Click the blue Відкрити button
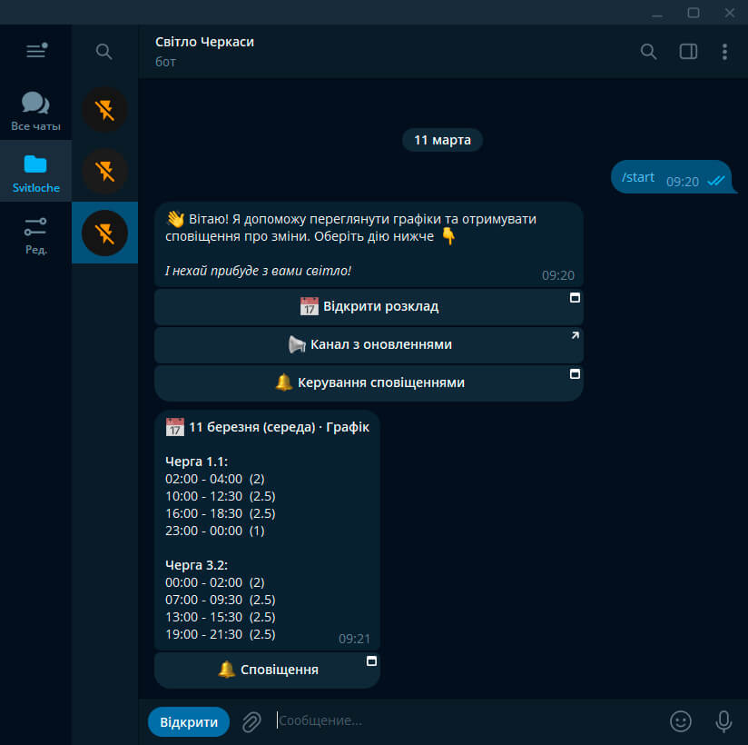Screen dimensions: 748x745 pyautogui.click(x=189, y=722)
